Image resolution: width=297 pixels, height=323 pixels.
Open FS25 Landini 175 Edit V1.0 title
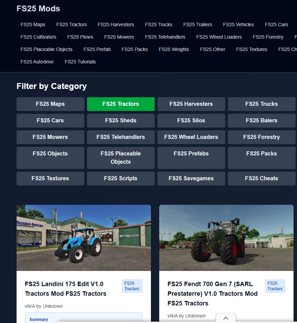click(x=65, y=289)
